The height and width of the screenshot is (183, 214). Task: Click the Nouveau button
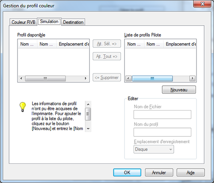pyautogui.click(x=179, y=90)
